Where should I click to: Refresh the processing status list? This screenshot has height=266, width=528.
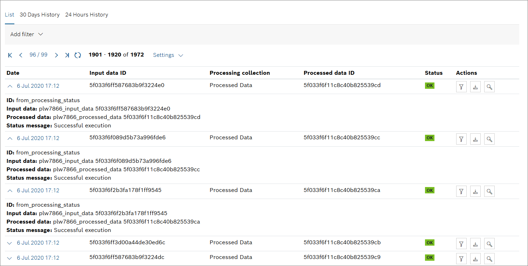point(78,55)
